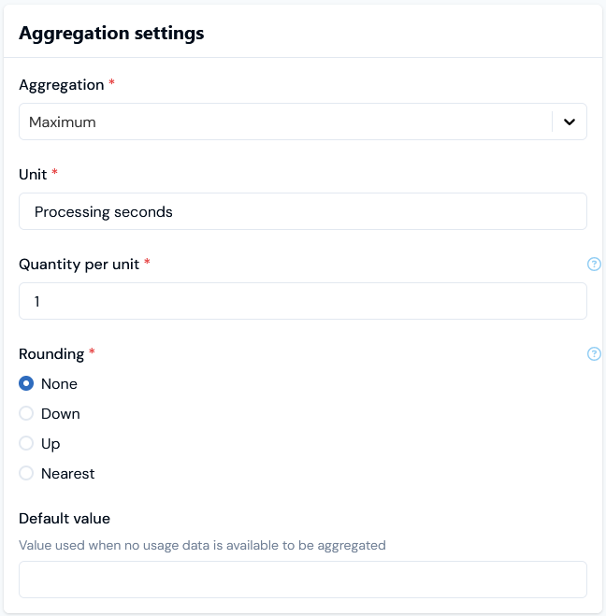
Task: Choose the Down rounding radio button
Action: pos(26,414)
